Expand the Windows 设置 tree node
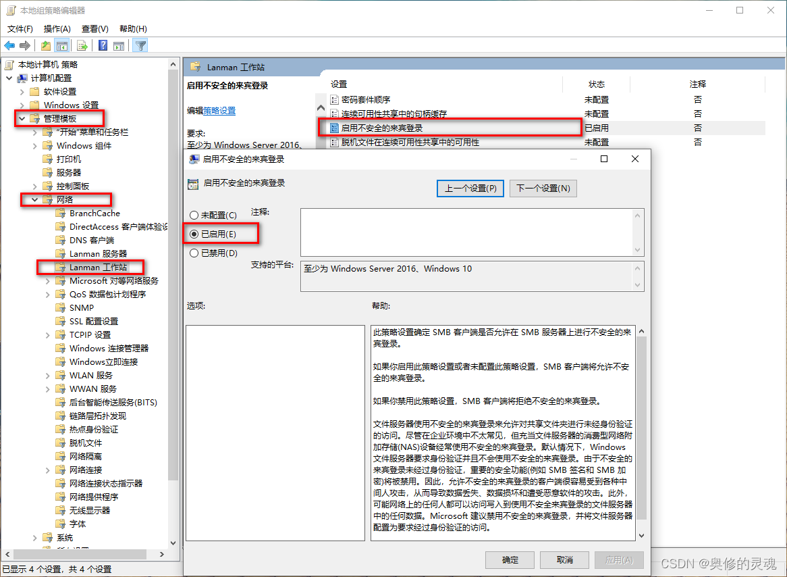The width and height of the screenshot is (787, 577). tap(22, 105)
